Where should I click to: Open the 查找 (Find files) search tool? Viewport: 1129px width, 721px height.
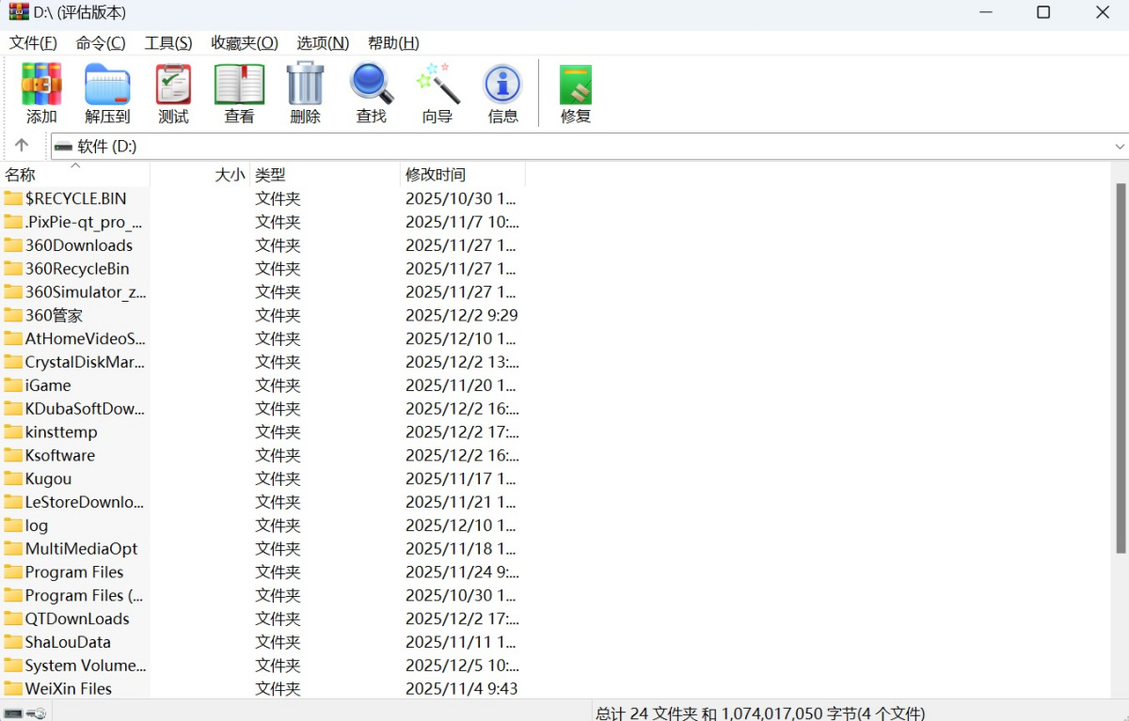[371, 91]
